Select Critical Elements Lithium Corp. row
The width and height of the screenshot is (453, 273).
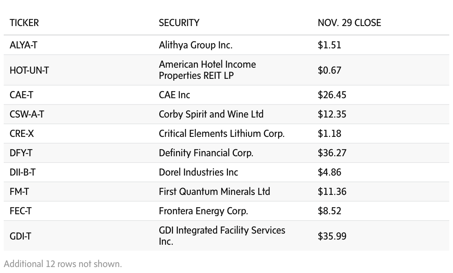pos(222,134)
